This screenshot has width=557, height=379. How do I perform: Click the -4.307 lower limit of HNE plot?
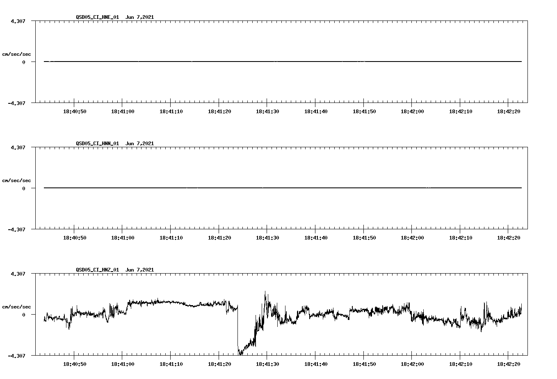[16, 103]
